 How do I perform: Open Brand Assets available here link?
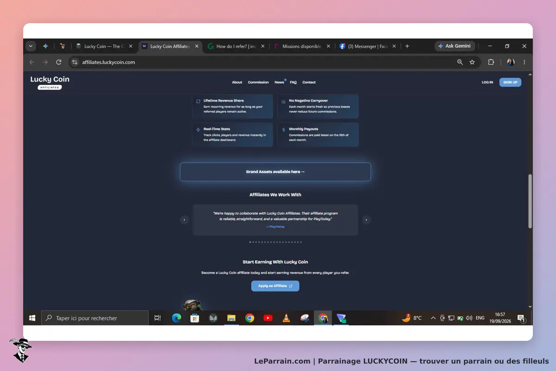[x=275, y=172]
